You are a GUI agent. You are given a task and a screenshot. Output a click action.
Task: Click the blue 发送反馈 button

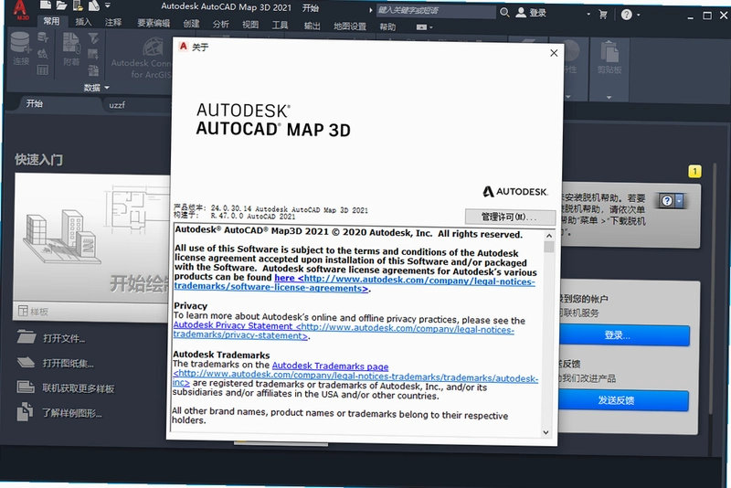[623, 400]
